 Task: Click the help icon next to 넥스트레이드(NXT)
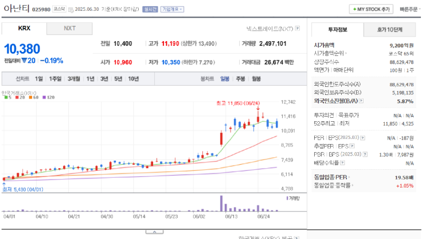tap(298, 28)
